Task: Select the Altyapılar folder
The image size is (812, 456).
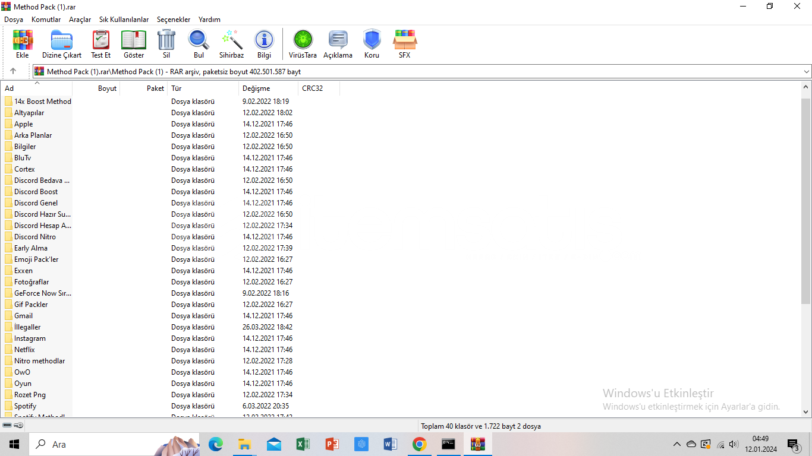Action: tap(29, 113)
